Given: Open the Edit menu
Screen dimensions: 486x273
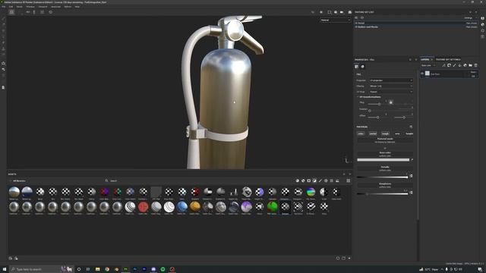Looking at the screenshot, I should pos(11,7).
